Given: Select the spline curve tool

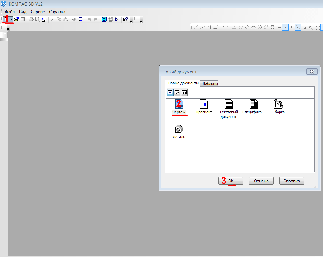Looking at the screenshot, I should coord(209,27).
